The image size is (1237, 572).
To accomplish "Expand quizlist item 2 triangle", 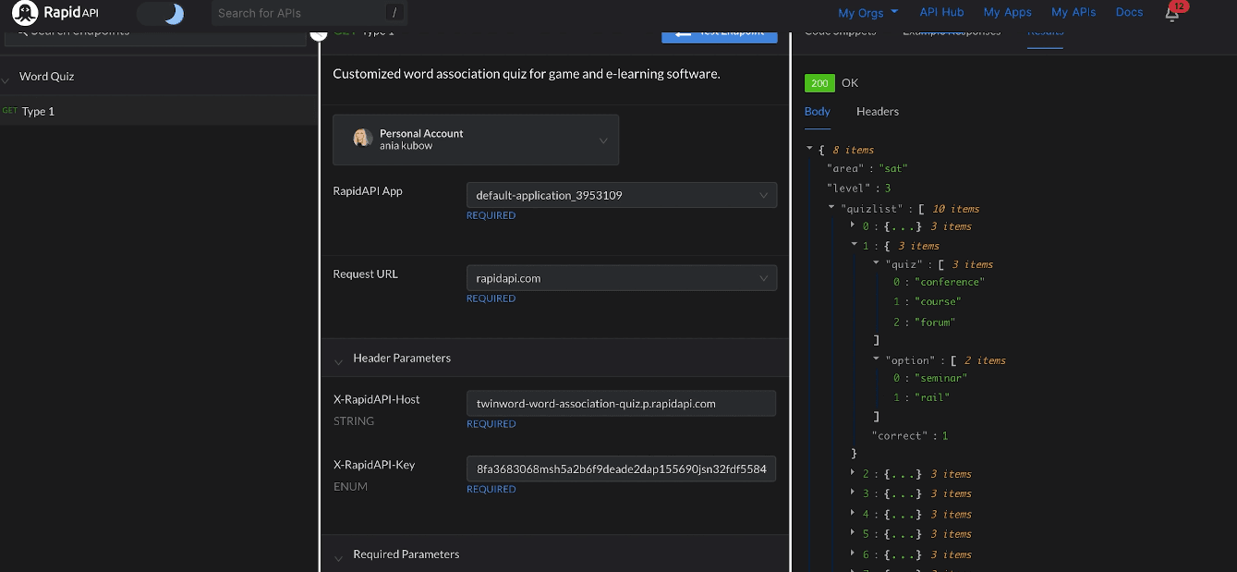I will pyautogui.click(x=854, y=473).
